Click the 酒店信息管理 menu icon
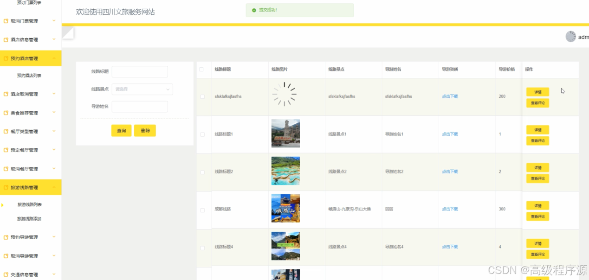589x280 pixels. point(6,40)
